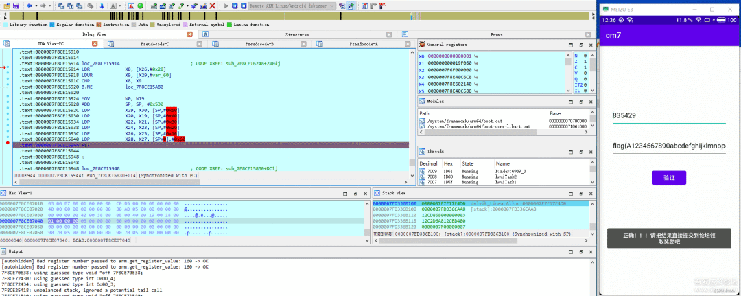The image size is (741, 296).
Task: Open file with the toolbar folder icon
Action: (7, 5)
